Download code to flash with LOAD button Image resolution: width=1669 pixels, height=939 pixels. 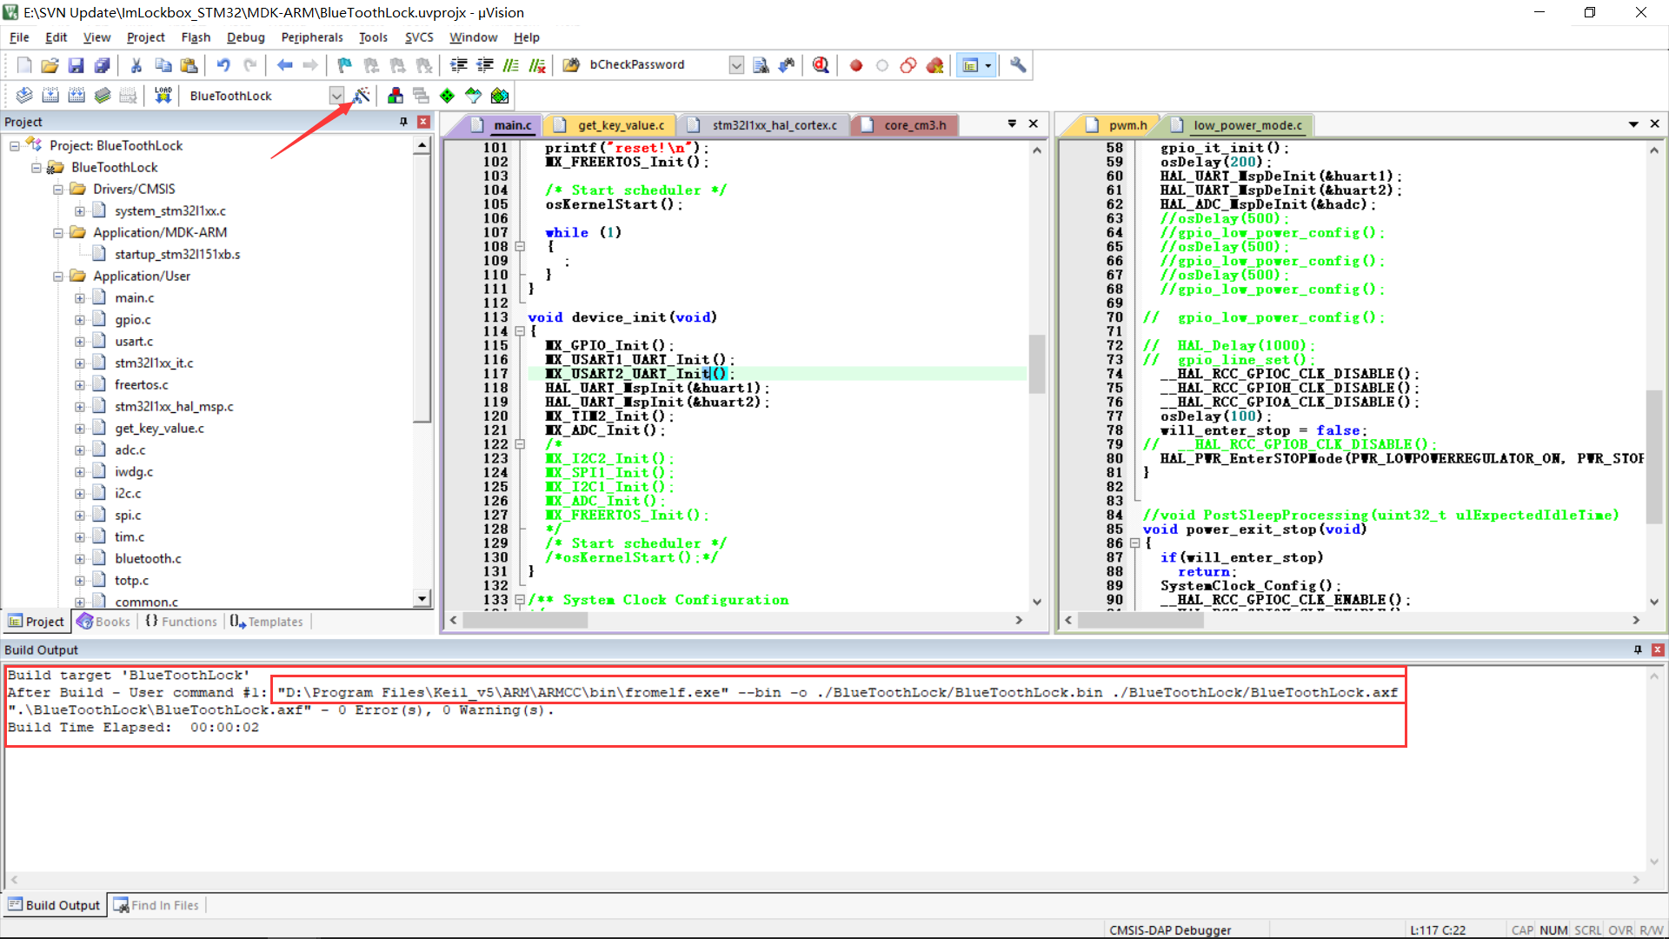163,96
